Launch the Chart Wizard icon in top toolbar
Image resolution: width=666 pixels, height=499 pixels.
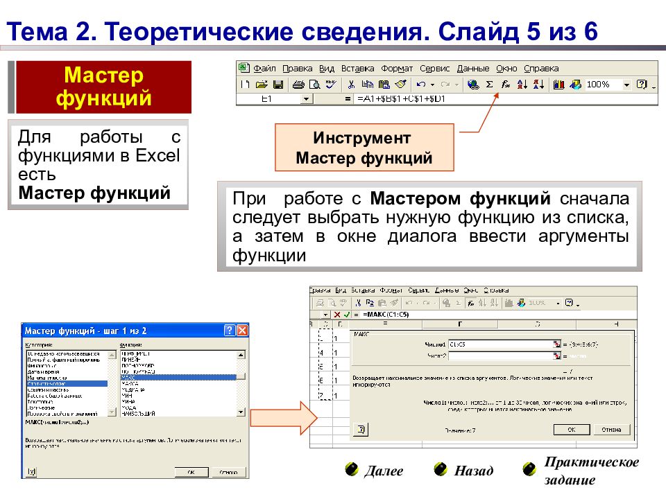(x=559, y=85)
